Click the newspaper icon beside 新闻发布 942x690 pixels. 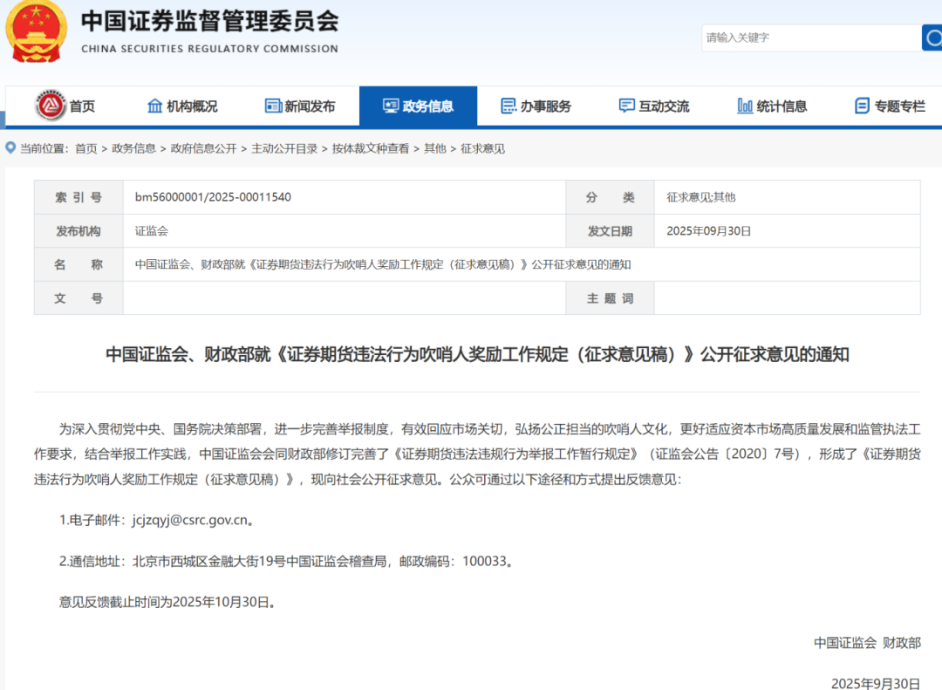pos(273,106)
